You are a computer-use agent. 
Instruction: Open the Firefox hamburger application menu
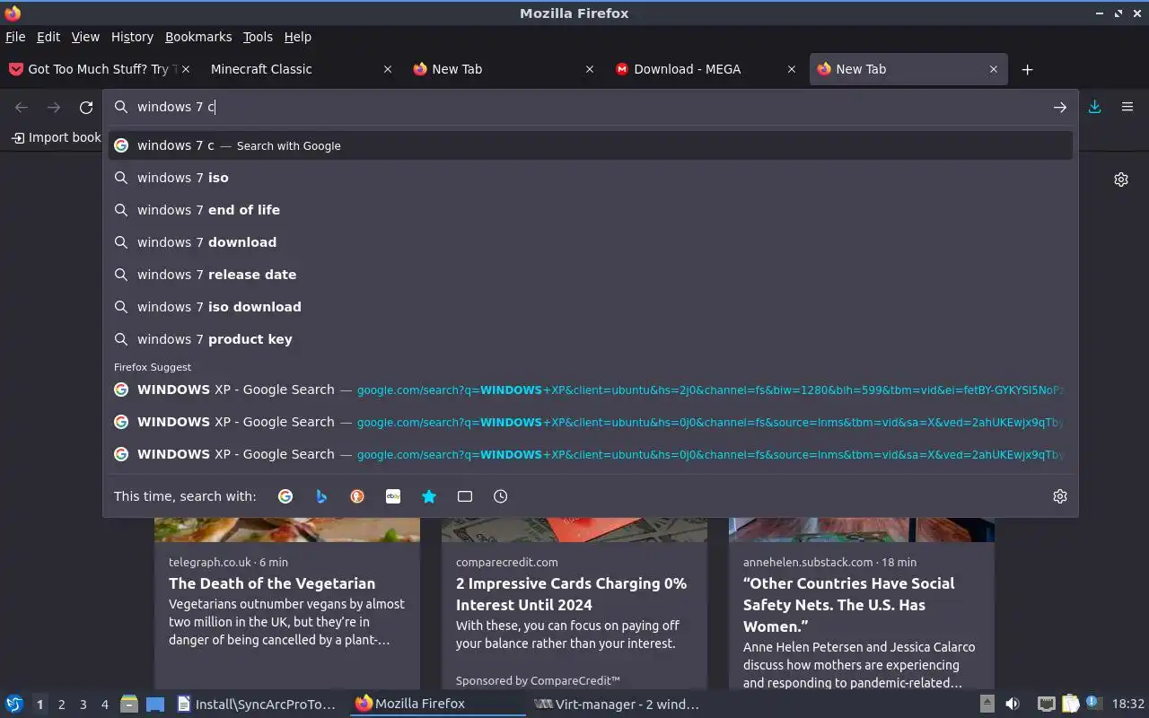click(x=1127, y=107)
